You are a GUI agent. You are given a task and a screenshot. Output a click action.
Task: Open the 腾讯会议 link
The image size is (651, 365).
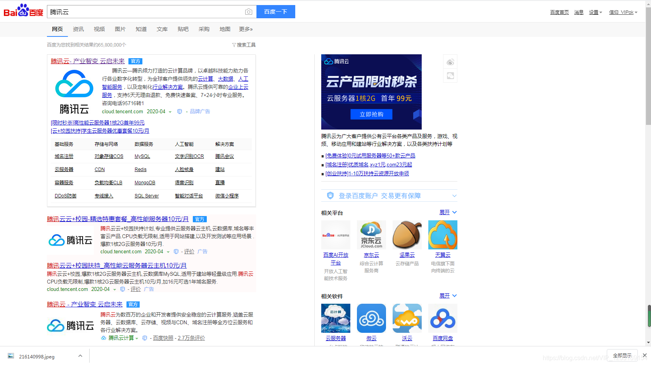225,156
